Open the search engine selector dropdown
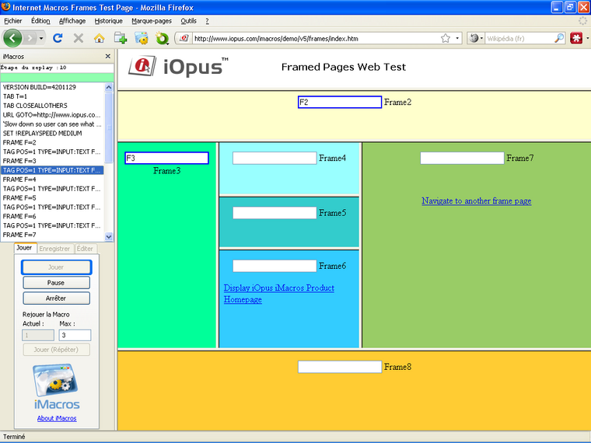This screenshot has width=591, height=443. tap(477, 38)
